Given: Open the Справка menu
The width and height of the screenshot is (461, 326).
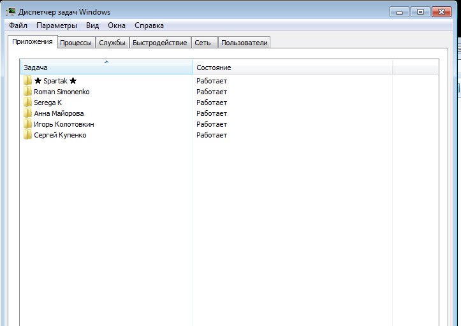Looking at the screenshot, I should [149, 25].
